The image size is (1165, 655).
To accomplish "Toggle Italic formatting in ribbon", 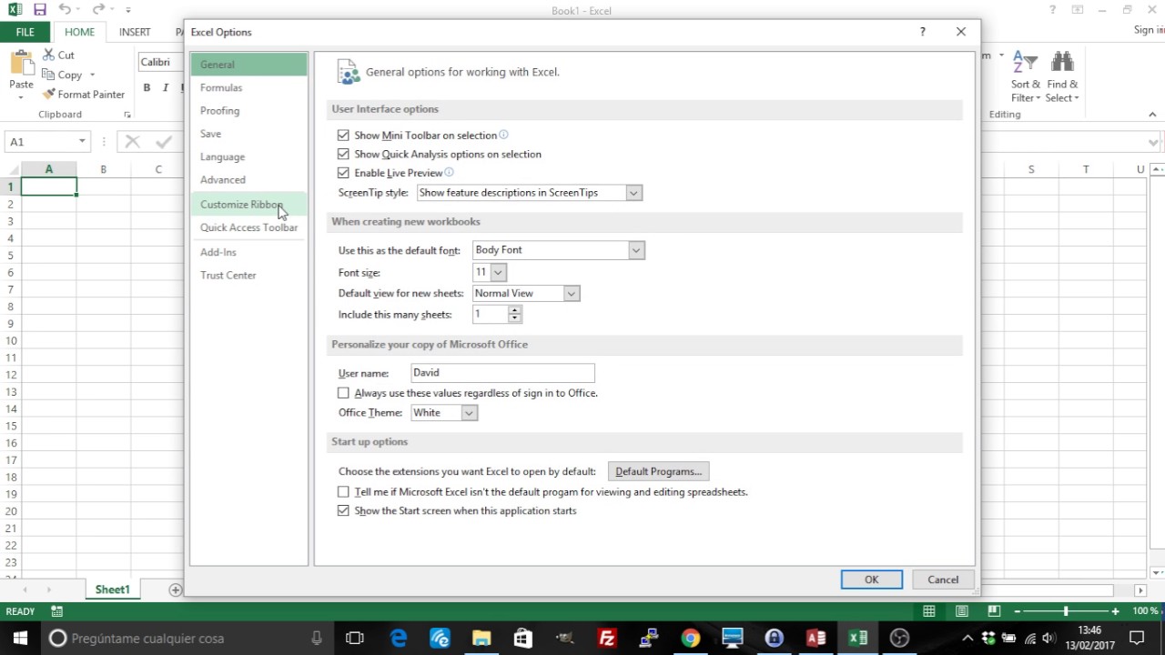I will click(x=165, y=87).
